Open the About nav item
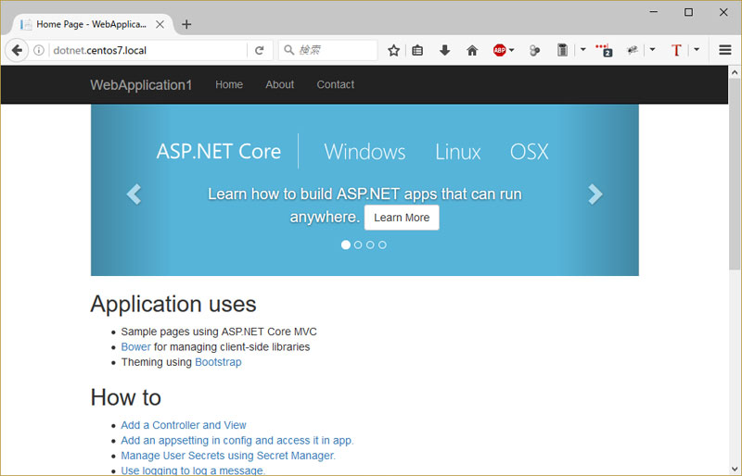The width and height of the screenshot is (742, 476). pos(280,84)
